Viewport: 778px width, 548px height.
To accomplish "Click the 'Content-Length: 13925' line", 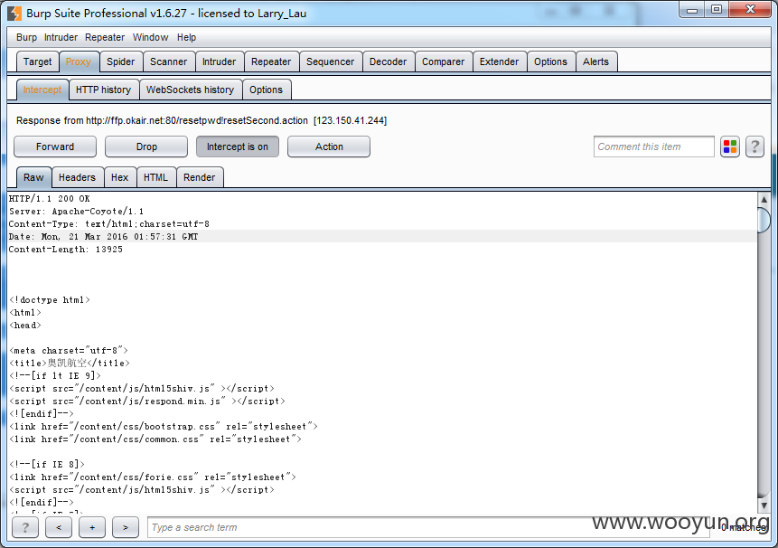I will pyautogui.click(x=65, y=250).
